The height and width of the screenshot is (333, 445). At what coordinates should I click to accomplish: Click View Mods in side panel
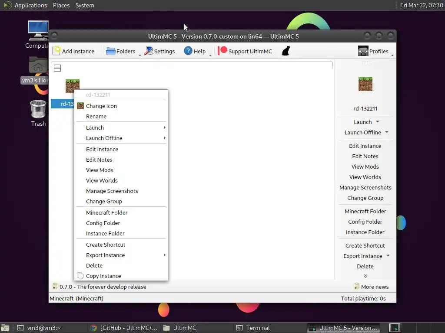[365, 167]
